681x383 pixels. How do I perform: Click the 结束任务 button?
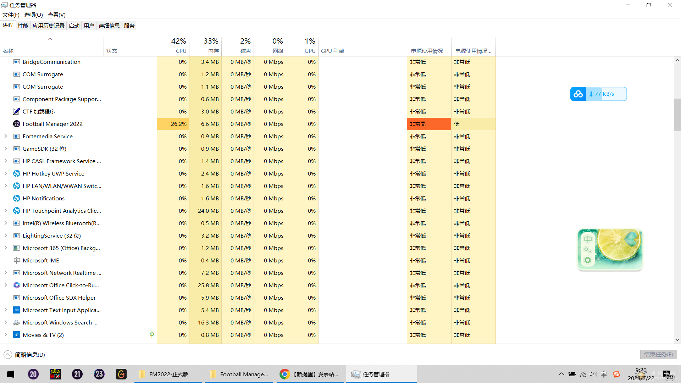point(659,355)
